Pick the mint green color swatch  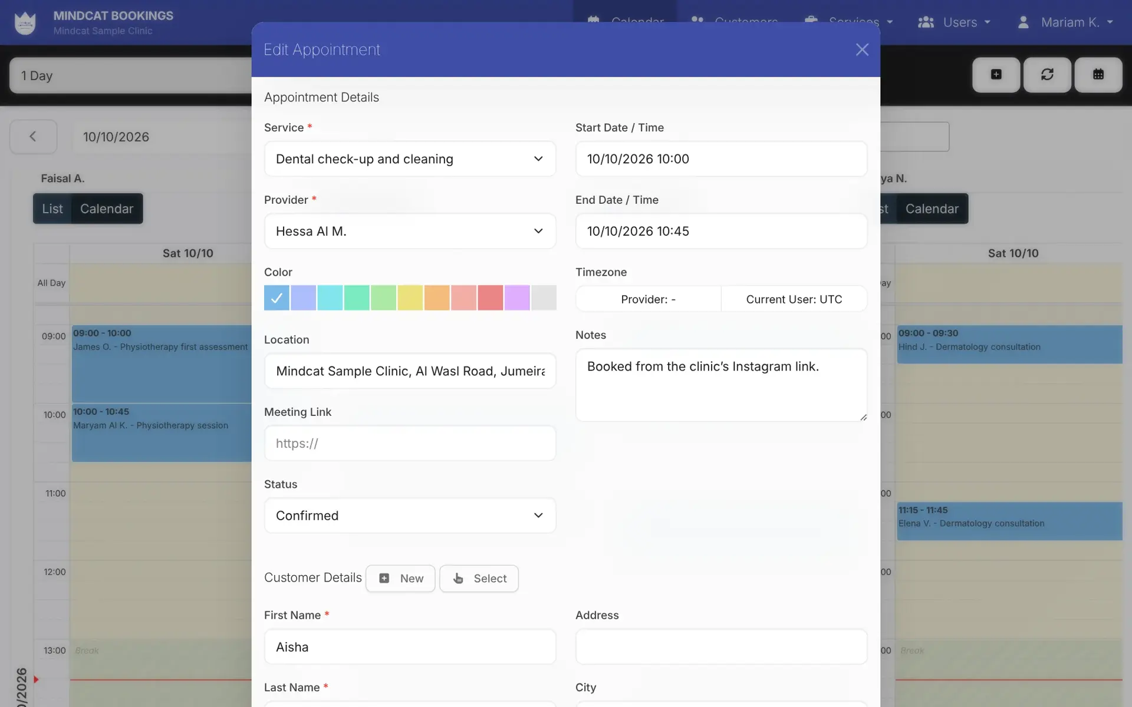[x=357, y=298]
